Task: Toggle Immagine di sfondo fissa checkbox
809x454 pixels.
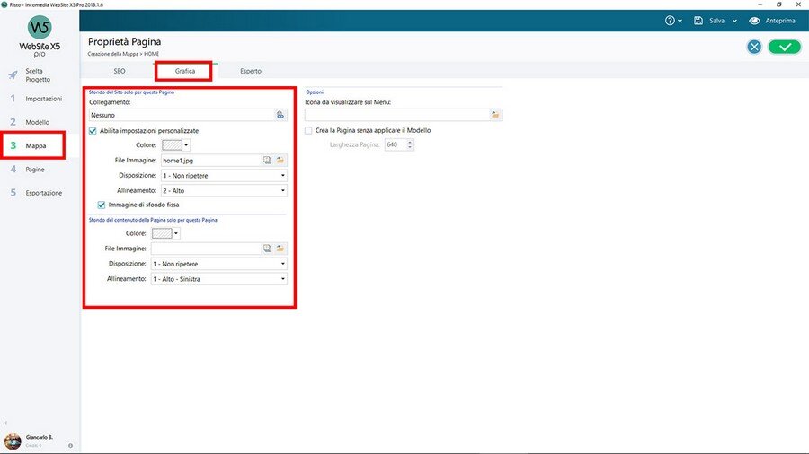Action: (x=102, y=205)
